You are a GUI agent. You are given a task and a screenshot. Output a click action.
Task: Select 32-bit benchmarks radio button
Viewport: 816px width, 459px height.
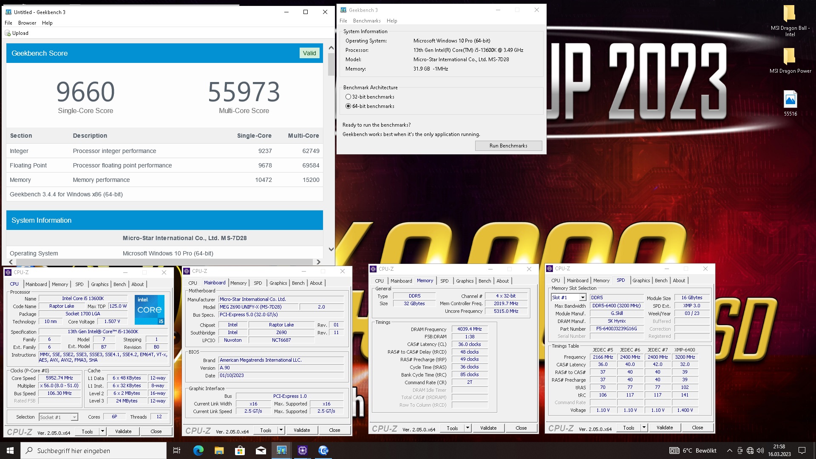[348, 97]
